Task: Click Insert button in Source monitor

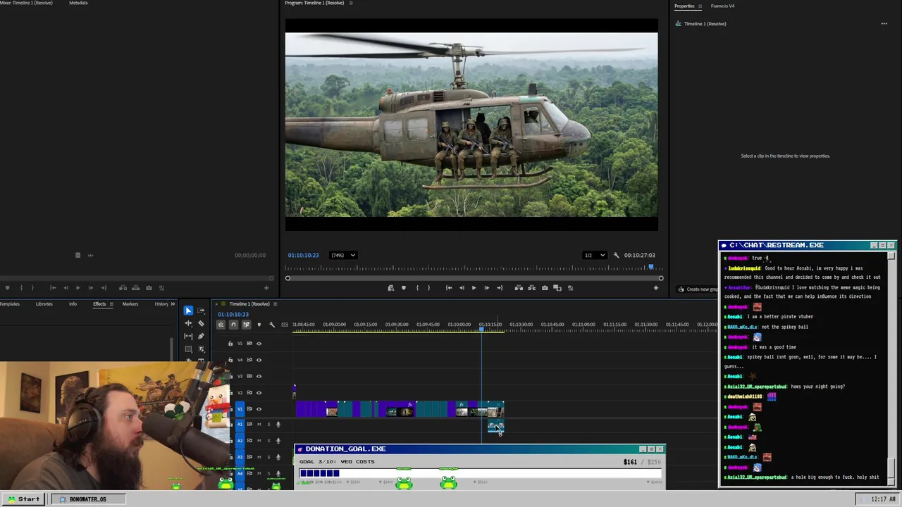Action: [x=123, y=287]
